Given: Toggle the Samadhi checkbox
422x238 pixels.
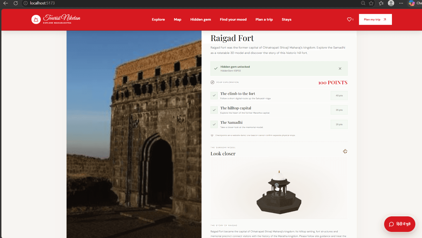Looking at the screenshot, I should (214, 124).
